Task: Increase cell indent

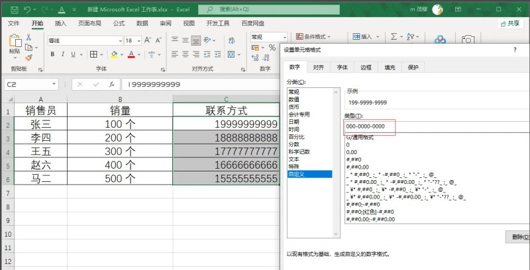Action: point(218,54)
